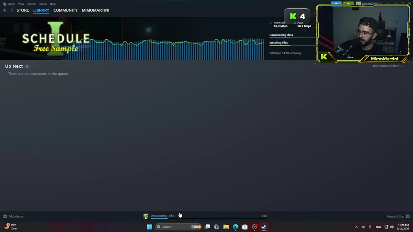Screen dimensions: 413x232
Task: Expand the hidden system tray icons
Action: tap(356, 227)
